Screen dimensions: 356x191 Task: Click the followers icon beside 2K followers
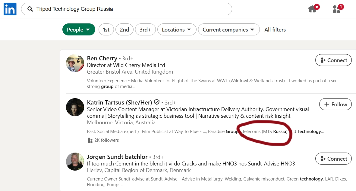coord(90,140)
